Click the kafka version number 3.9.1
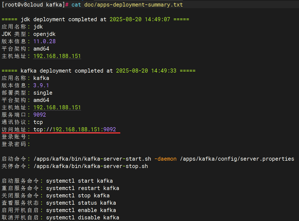The width and height of the screenshot is (299, 221). point(41,85)
